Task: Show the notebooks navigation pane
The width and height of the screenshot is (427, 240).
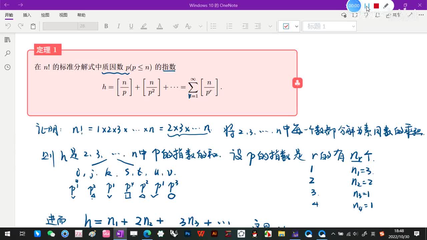Action: [x=7, y=40]
